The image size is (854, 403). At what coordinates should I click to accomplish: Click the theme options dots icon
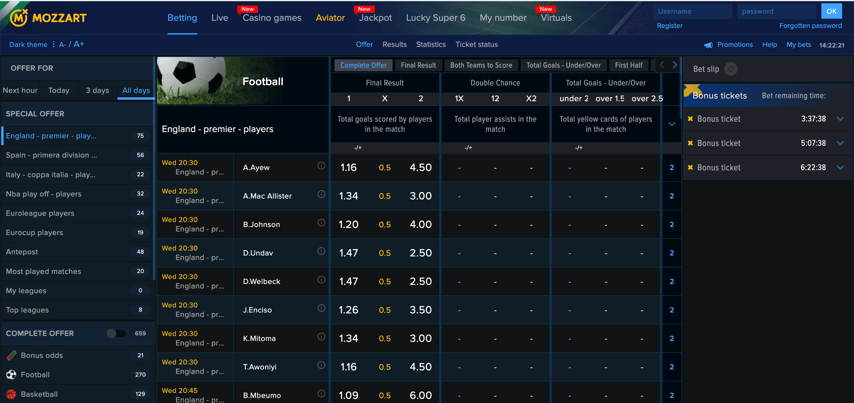point(53,44)
